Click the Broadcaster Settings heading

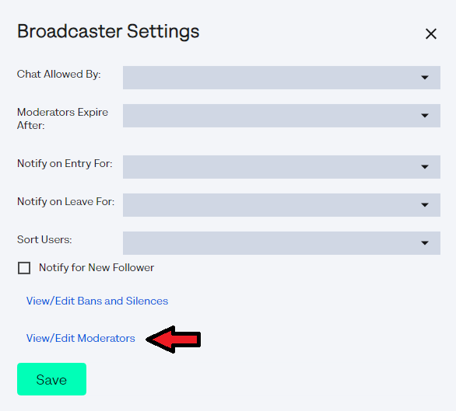pos(108,31)
